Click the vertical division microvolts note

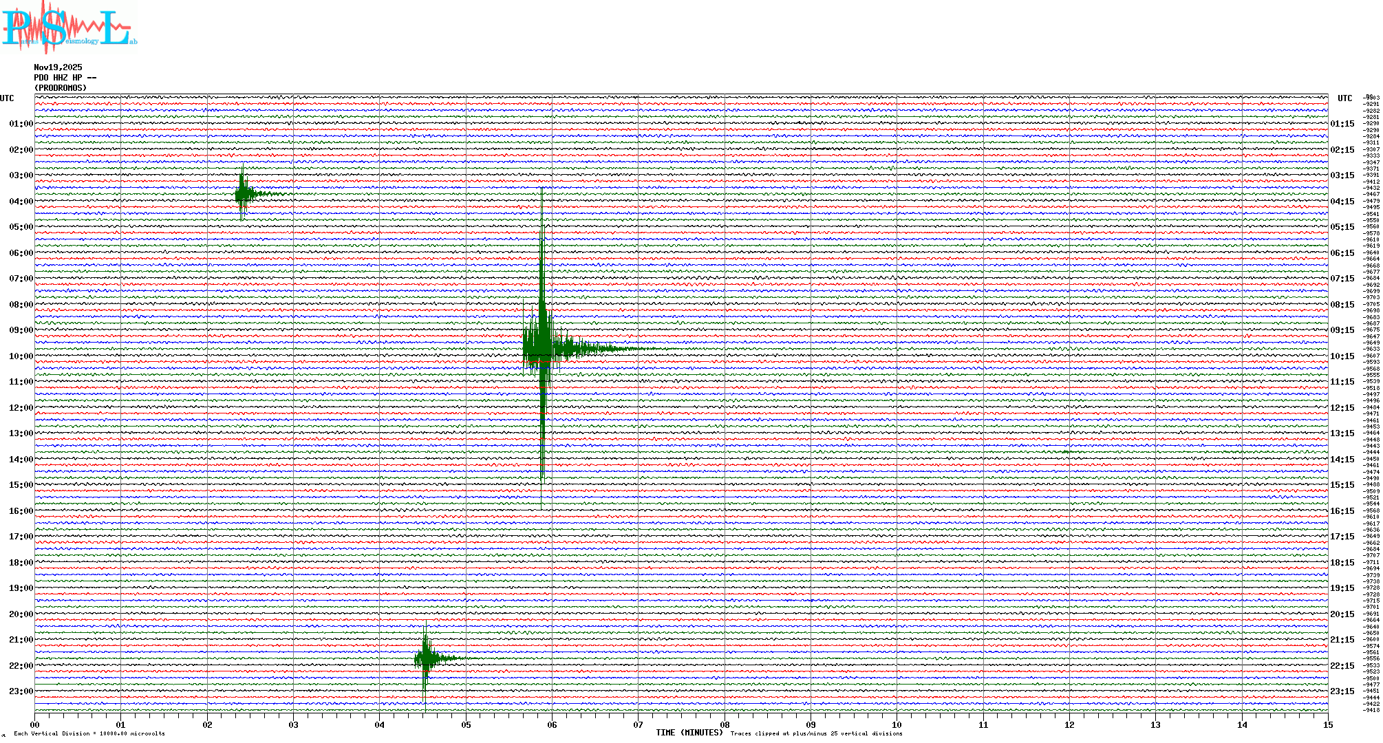coord(89,733)
